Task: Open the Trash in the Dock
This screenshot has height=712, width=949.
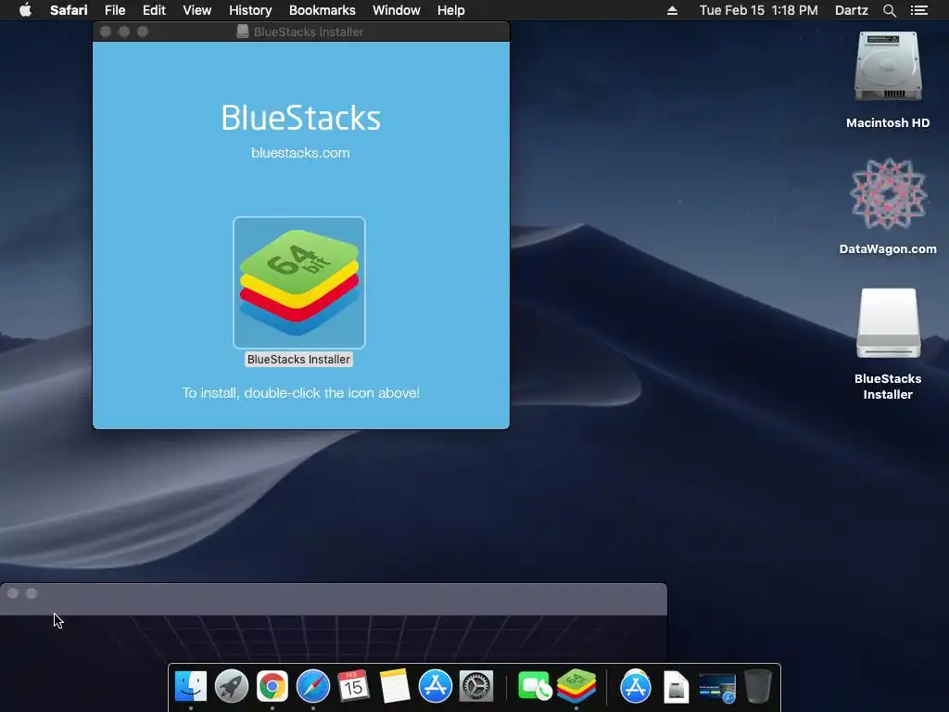Action: pos(758,687)
